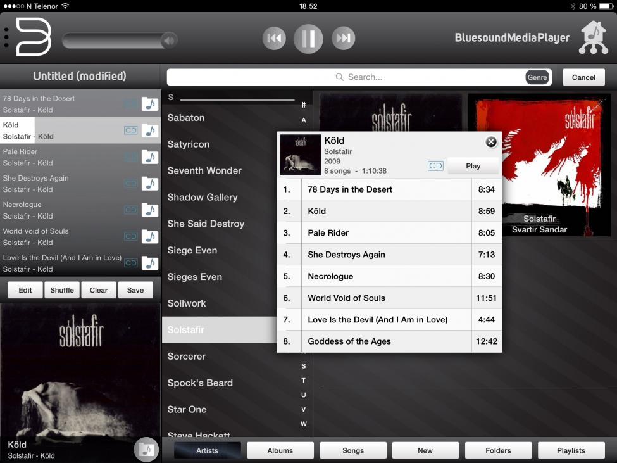
Task: Clear the play queue
Action: tap(98, 290)
